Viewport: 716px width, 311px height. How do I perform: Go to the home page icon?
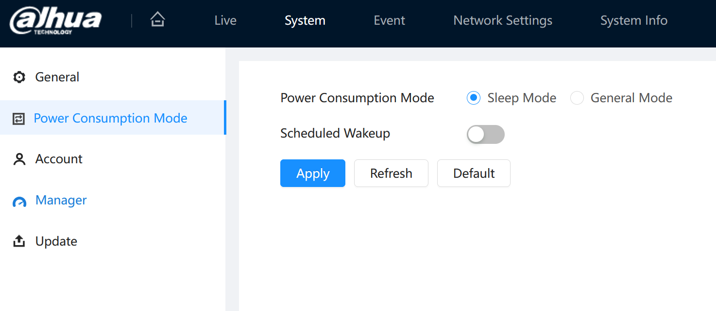(x=157, y=20)
